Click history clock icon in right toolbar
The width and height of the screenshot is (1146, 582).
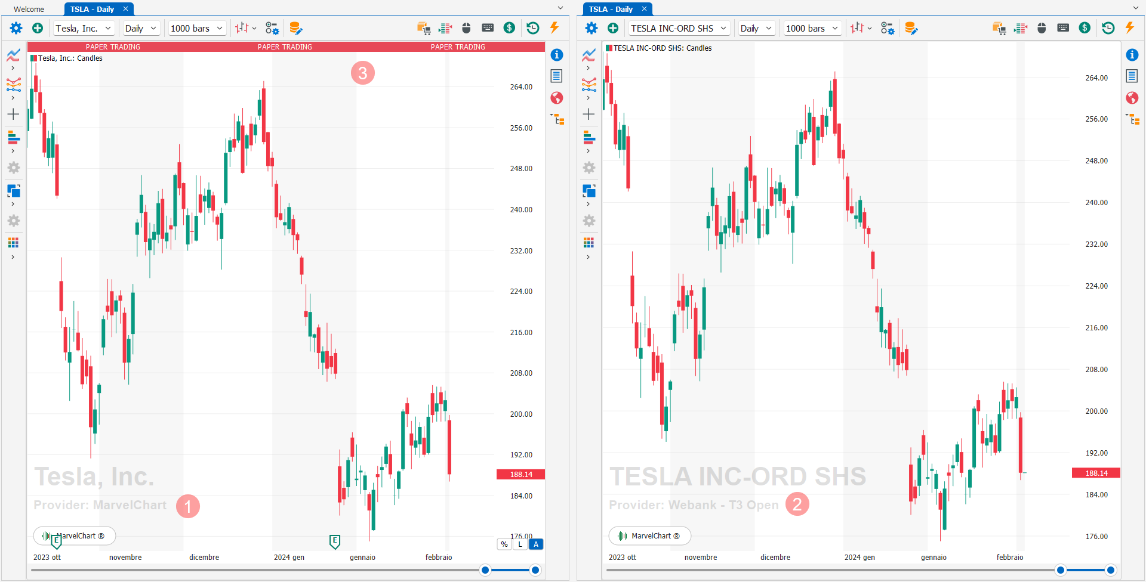1108,28
